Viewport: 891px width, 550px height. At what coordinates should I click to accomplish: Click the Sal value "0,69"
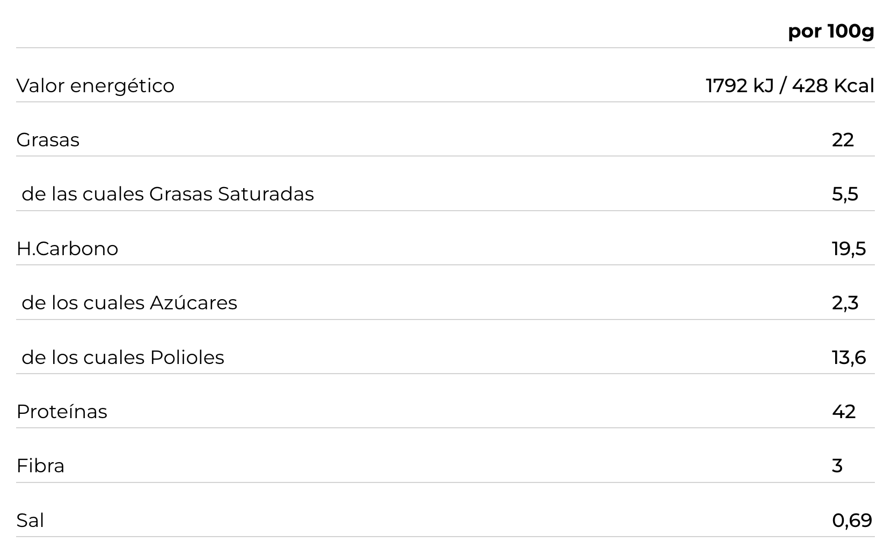click(x=852, y=521)
